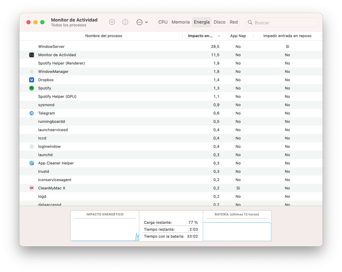Select the App Cleaner Helper name
342x272 pixels.
pos(56,163)
